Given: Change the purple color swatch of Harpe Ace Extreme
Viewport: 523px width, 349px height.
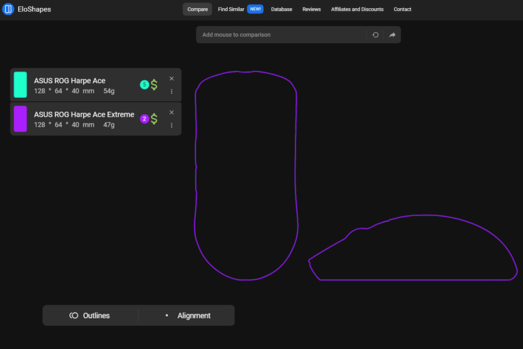Looking at the screenshot, I should 20,119.
